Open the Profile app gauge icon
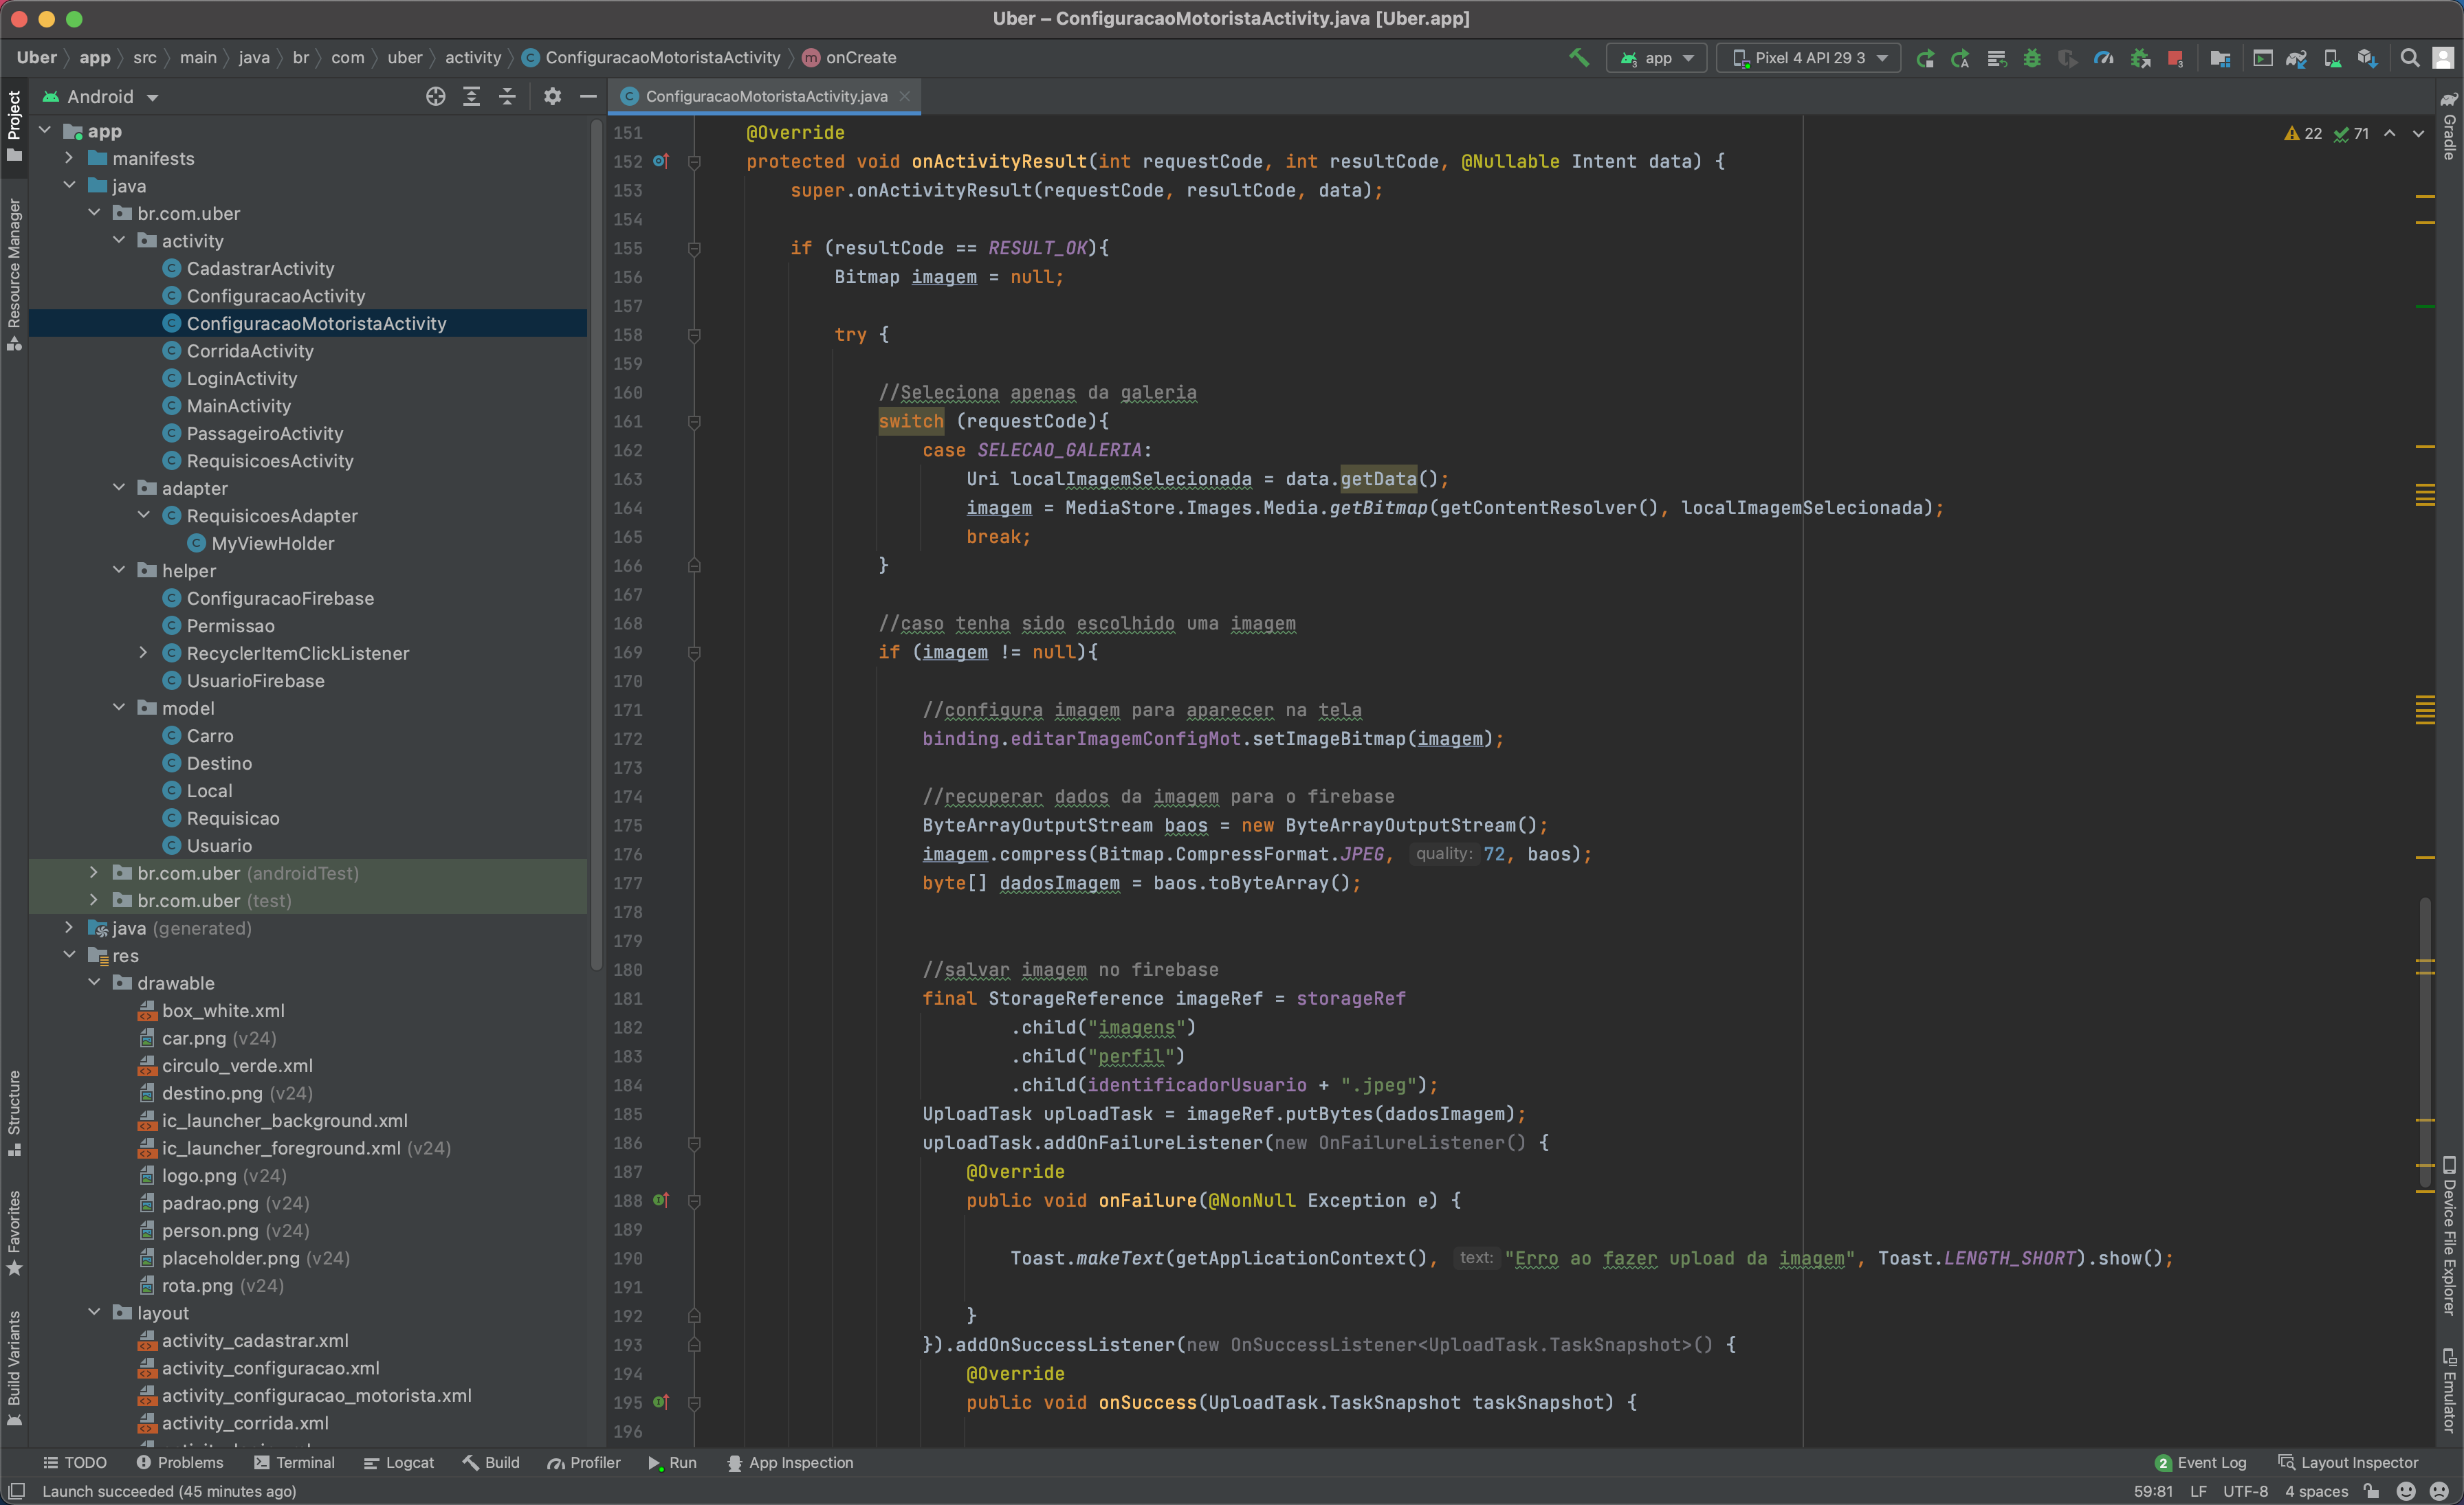The image size is (2464, 1505). point(2104,58)
